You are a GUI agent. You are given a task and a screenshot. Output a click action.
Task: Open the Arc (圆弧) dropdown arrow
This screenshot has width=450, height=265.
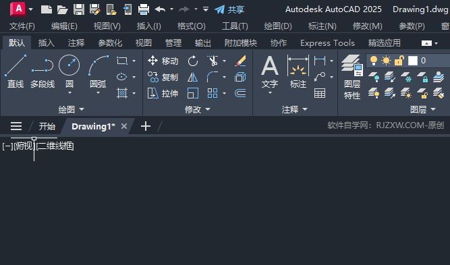(98, 93)
